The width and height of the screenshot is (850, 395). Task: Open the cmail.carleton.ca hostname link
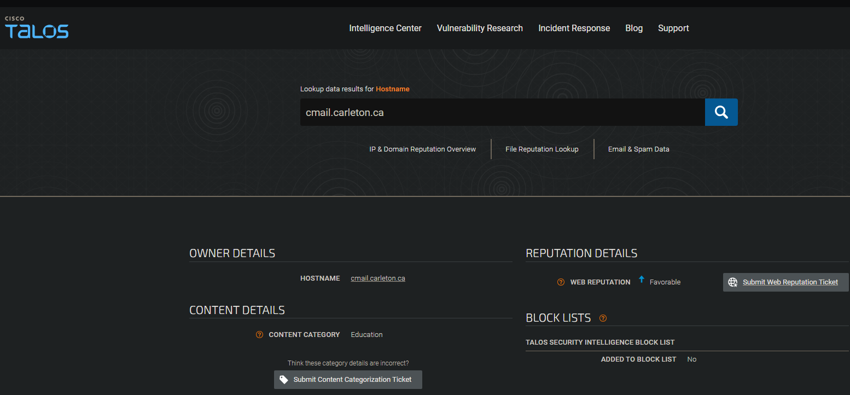pos(378,278)
